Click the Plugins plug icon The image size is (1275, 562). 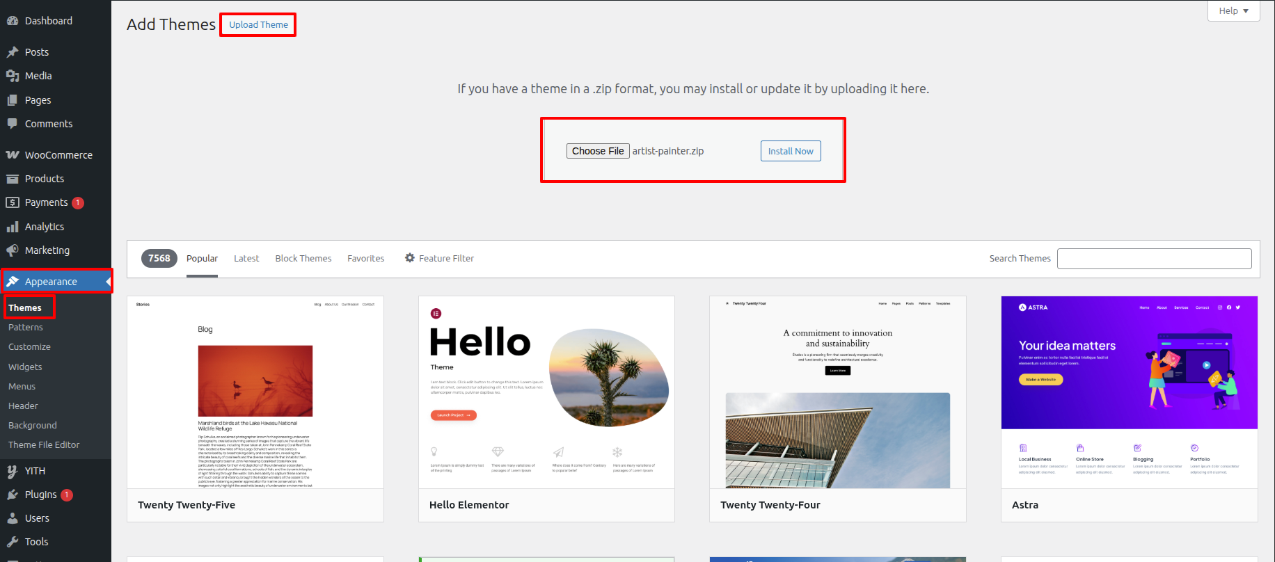pos(13,495)
